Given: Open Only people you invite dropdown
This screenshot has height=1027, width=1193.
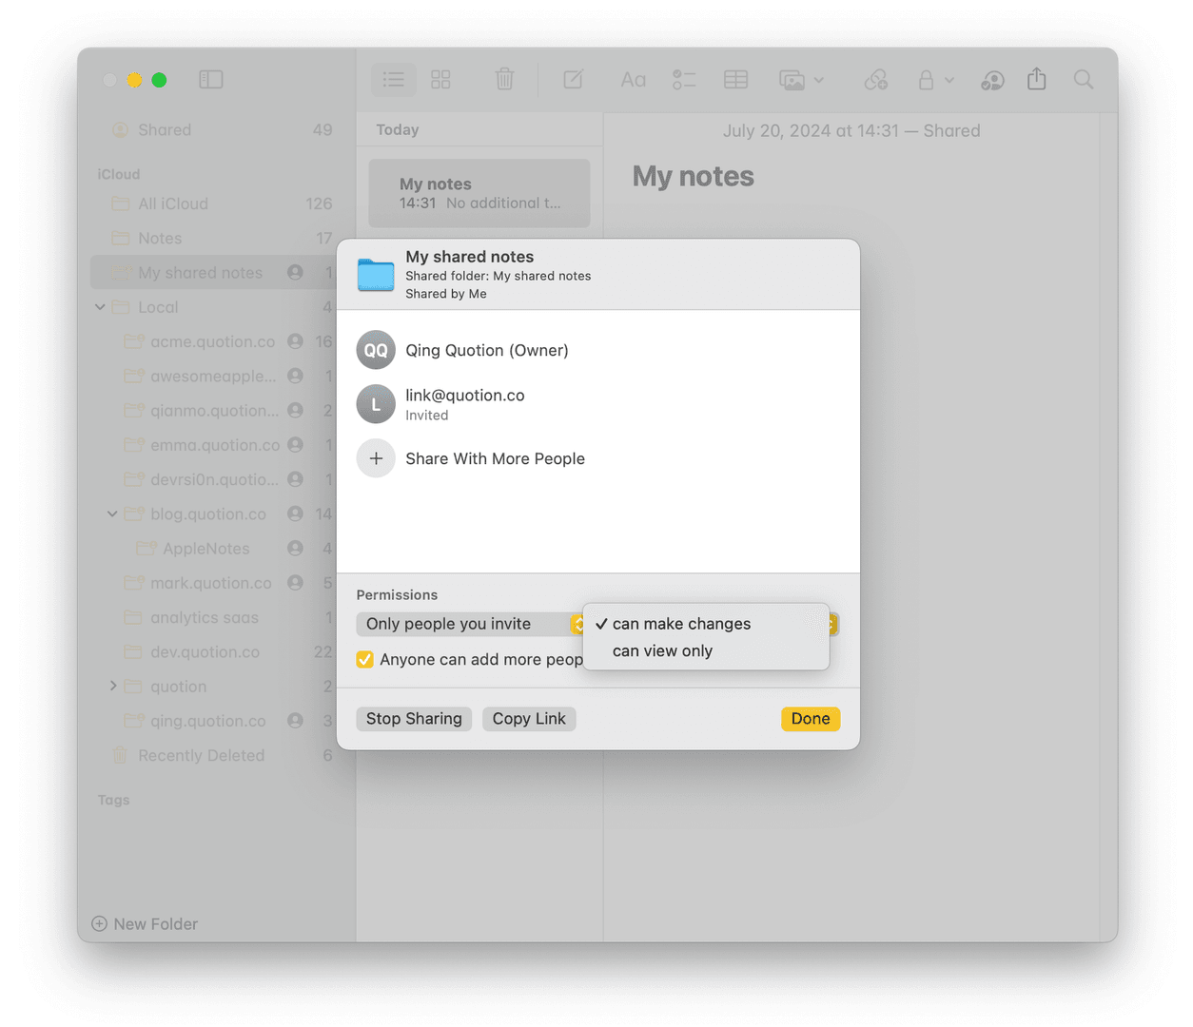Looking at the screenshot, I should click(471, 624).
